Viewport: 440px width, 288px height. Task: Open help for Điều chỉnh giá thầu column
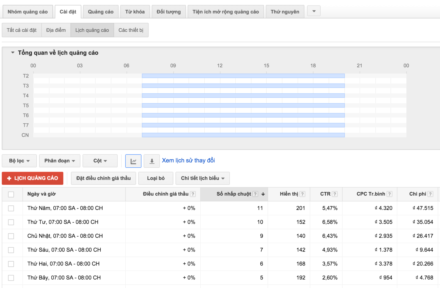coord(193,194)
